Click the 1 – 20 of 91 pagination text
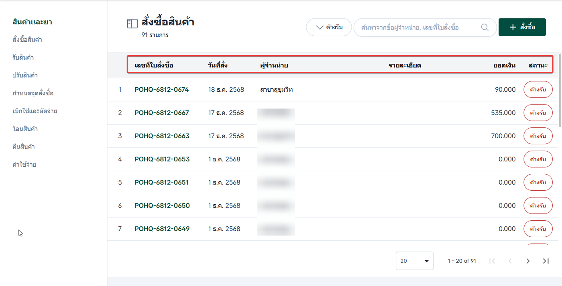562x286 pixels. pyautogui.click(x=462, y=261)
